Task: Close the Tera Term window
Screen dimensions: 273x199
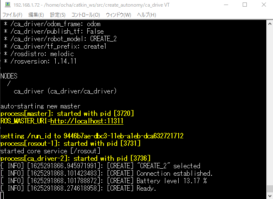Action: (x=263, y=5)
